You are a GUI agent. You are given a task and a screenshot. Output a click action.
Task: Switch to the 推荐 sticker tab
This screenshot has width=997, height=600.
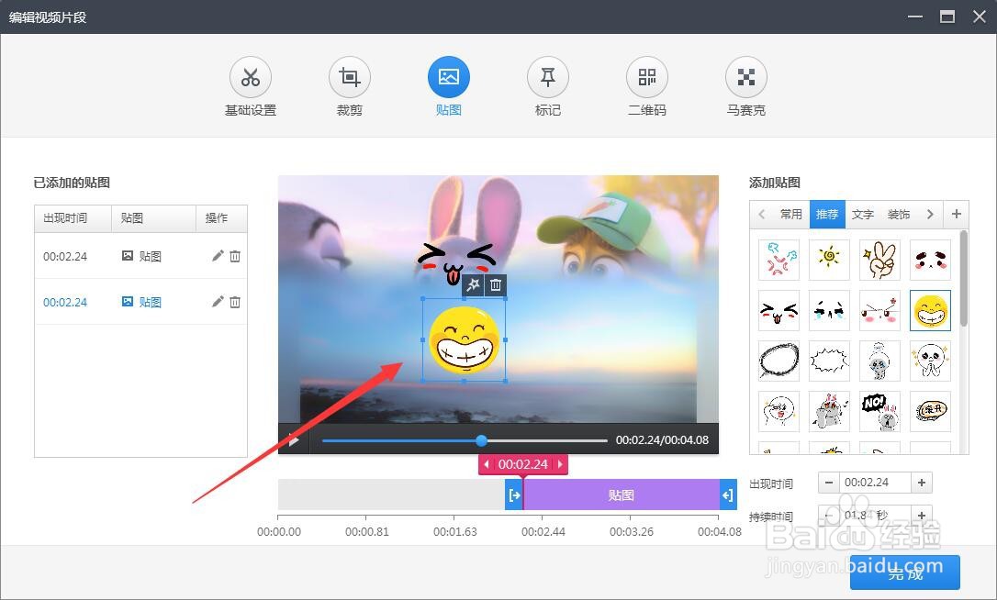click(827, 214)
